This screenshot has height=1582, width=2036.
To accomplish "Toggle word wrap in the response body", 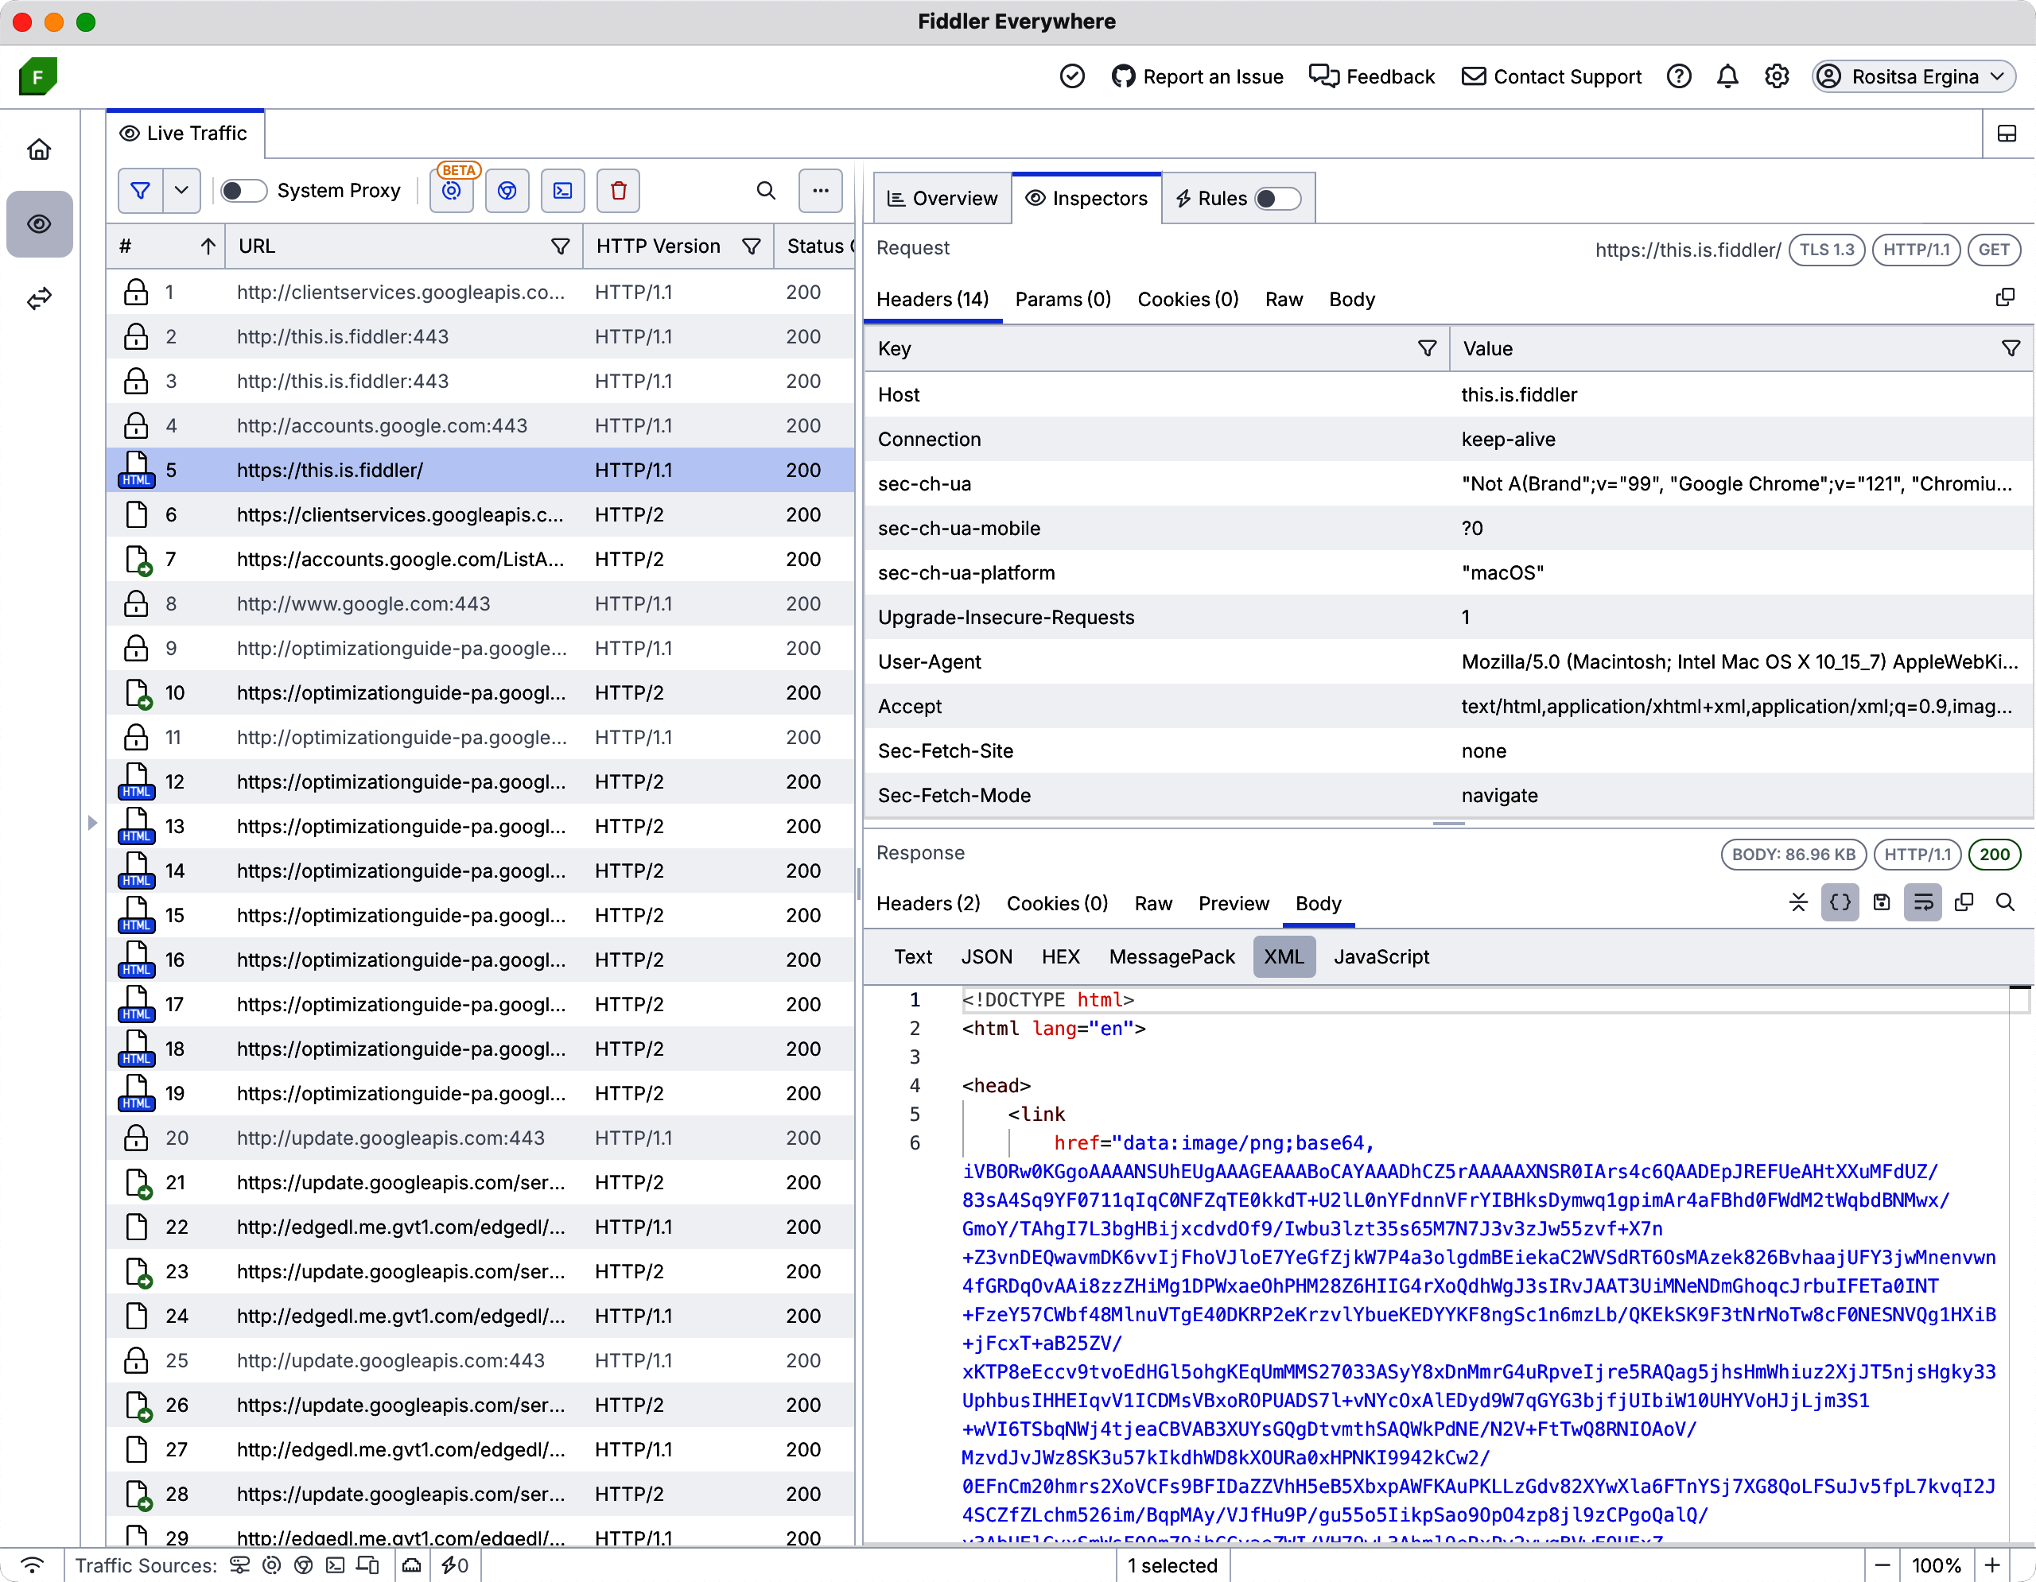I will coord(1922,903).
